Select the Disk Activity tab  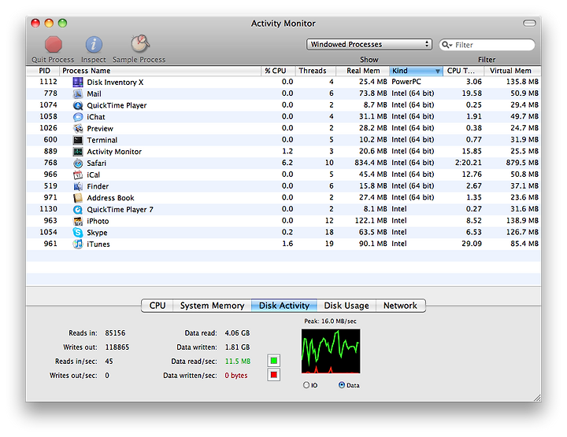[284, 306]
